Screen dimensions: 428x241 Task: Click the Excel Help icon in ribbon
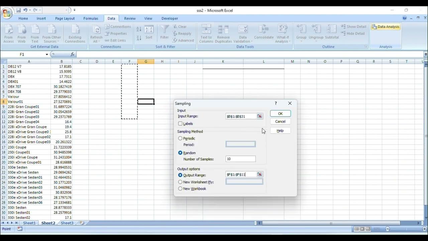405,18
